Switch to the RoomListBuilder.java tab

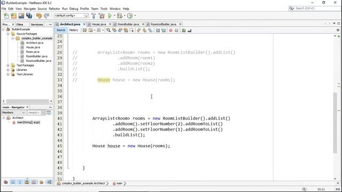click(164, 25)
